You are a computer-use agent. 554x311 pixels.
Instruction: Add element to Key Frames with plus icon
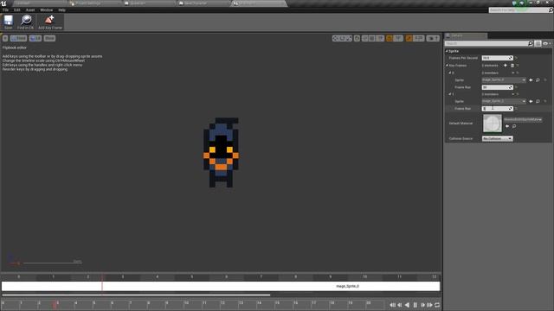[506, 66]
